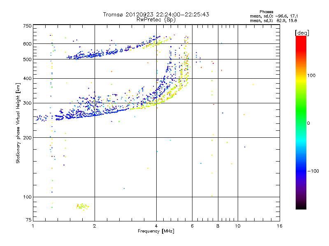Click y-axis tick label '600'

click(x=27, y=44)
